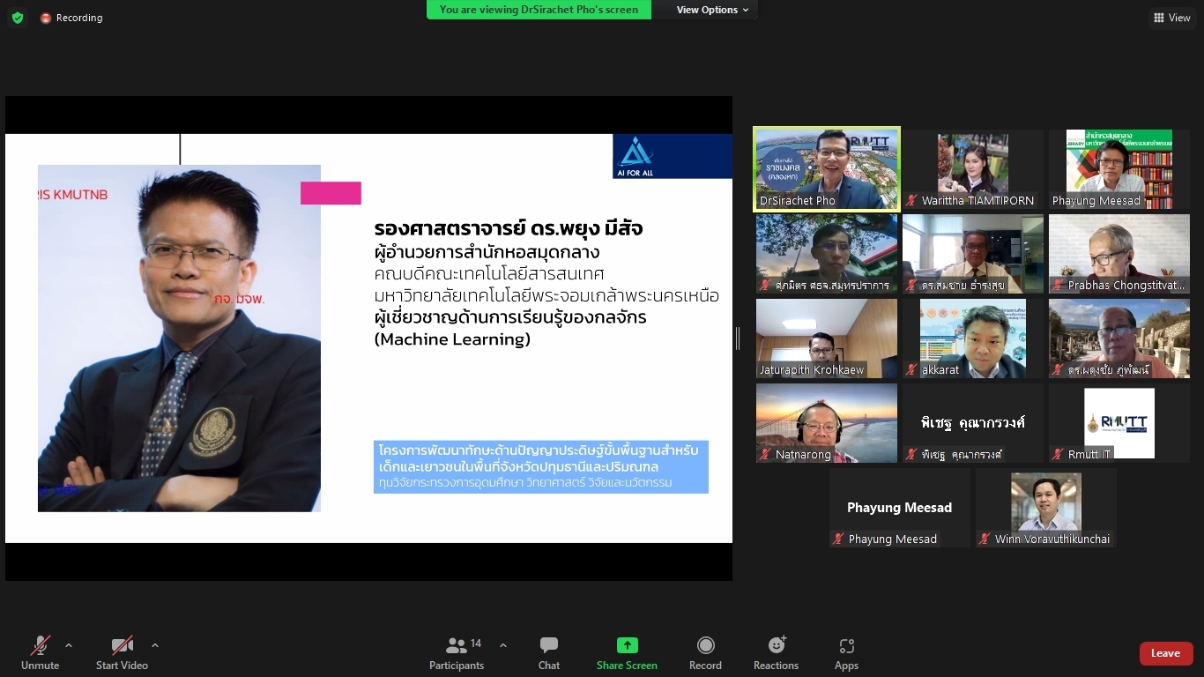Open the Reactions menu

click(776, 653)
